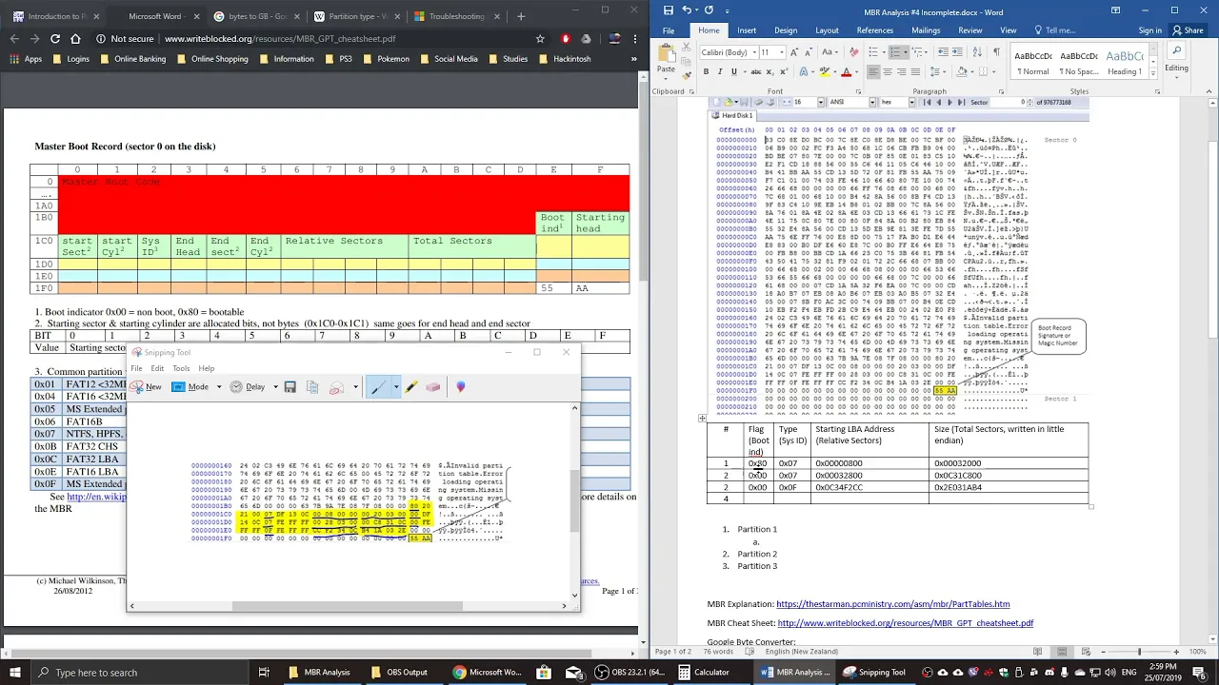Justify paragraph text in Word
Screen dimensions: 1219x685
tap(915, 72)
